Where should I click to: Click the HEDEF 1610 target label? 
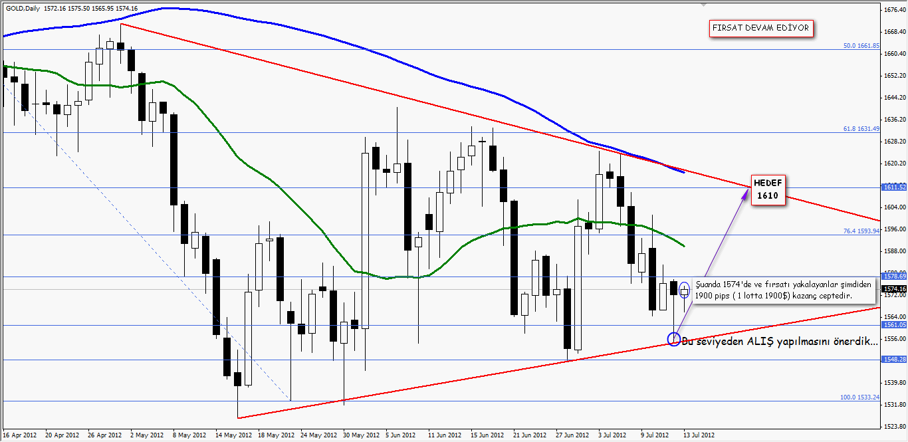[x=768, y=190]
